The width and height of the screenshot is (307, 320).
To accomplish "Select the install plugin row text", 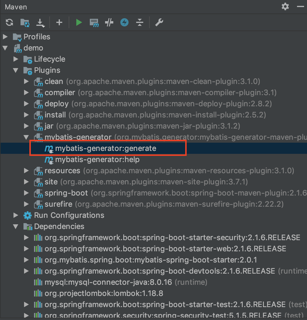I will (x=155, y=115).
